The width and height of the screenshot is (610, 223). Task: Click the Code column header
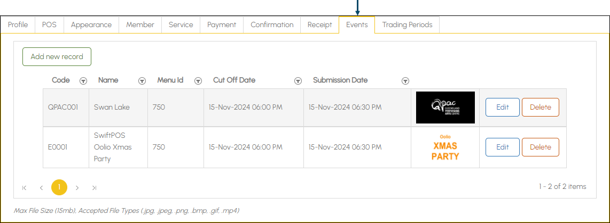click(x=61, y=80)
